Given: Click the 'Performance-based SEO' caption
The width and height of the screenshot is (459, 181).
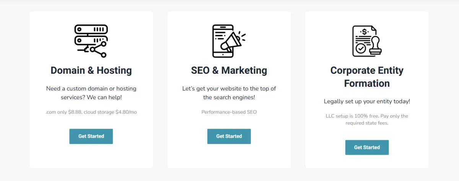Looking at the screenshot, I should [x=229, y=112].
